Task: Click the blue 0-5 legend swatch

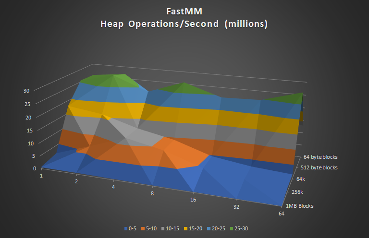Action: click(x=126, y=228)
